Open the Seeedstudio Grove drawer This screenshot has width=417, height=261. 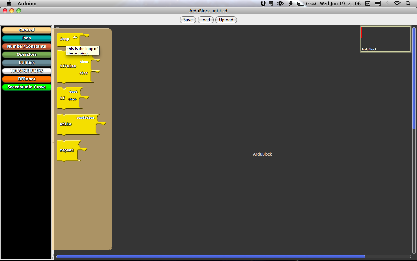[x=27, y=87]
